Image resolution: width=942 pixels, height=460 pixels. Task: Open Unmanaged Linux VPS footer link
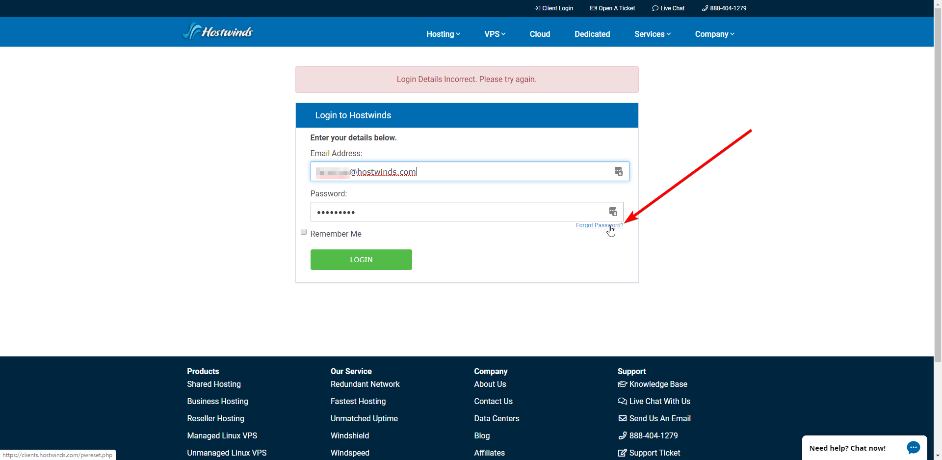(x=227, y=453)
